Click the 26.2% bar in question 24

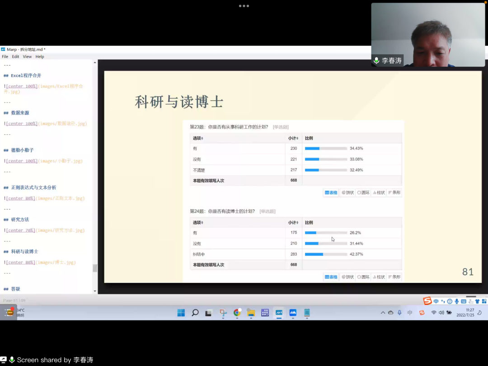coord(326,233)
